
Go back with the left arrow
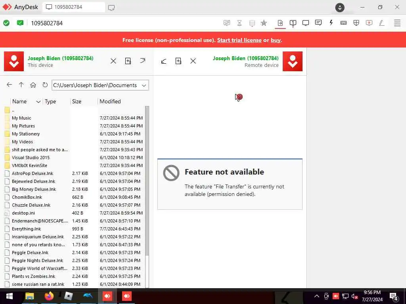click(x=10, y=85)
